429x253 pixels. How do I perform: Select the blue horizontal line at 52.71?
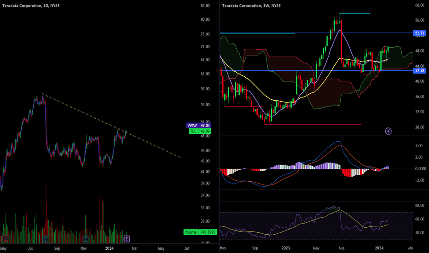[x=316, y=33]
